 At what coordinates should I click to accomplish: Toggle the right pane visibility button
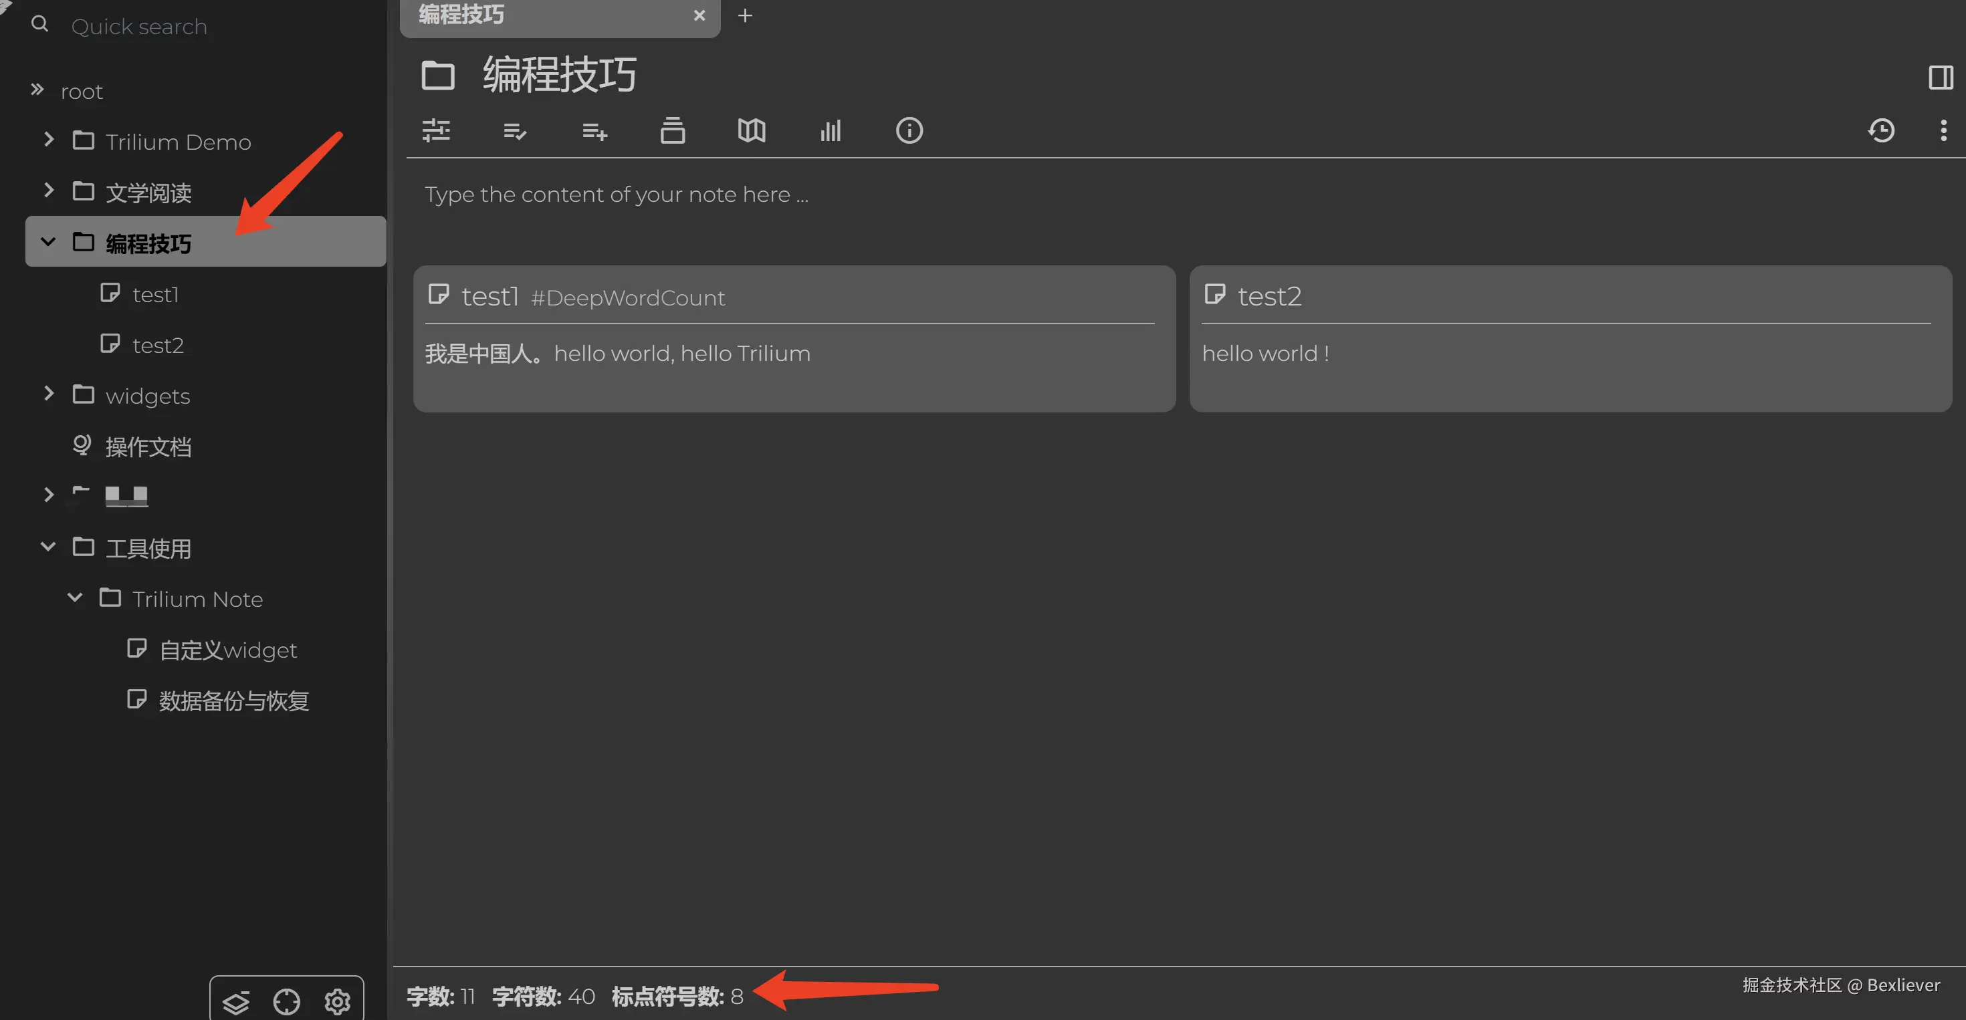coord(1941,77)
